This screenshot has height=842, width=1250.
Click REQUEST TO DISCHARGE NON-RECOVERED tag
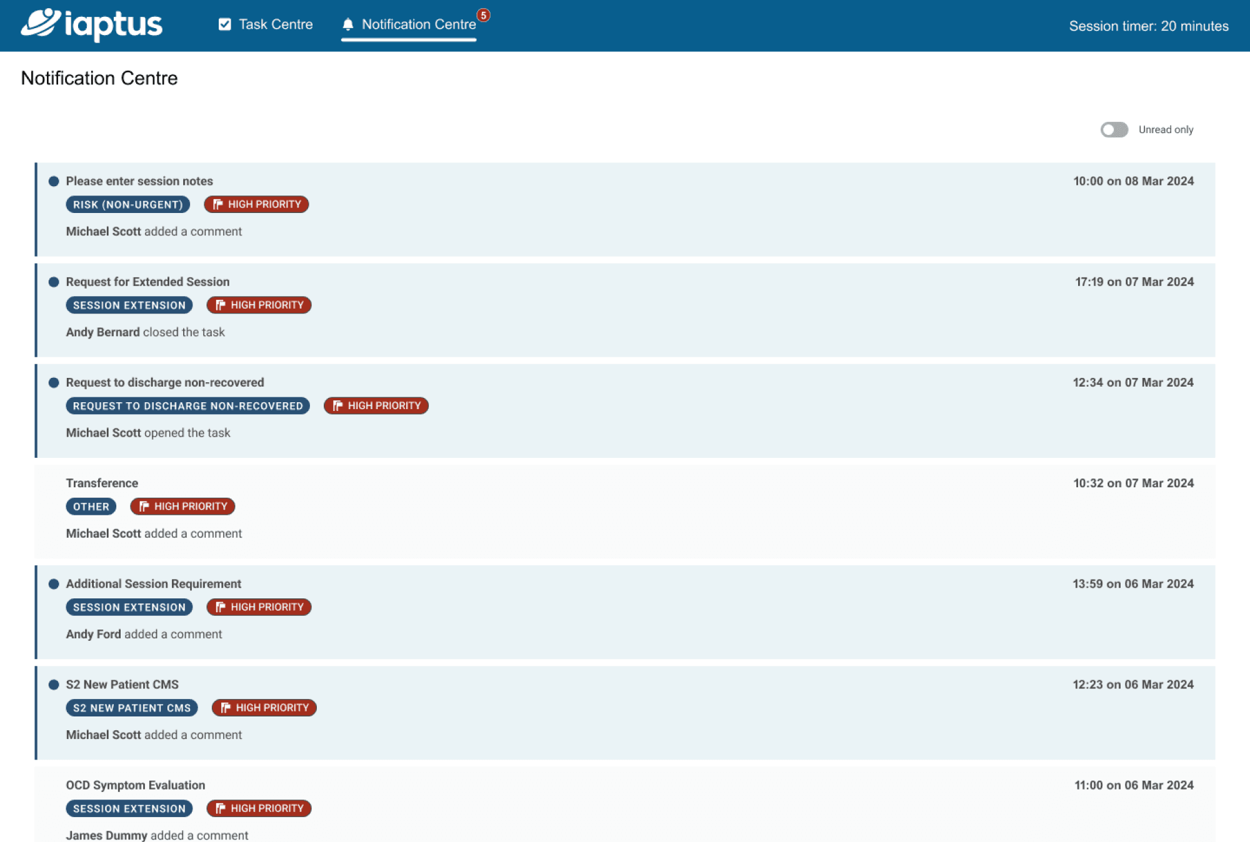(x=188, y=405)
